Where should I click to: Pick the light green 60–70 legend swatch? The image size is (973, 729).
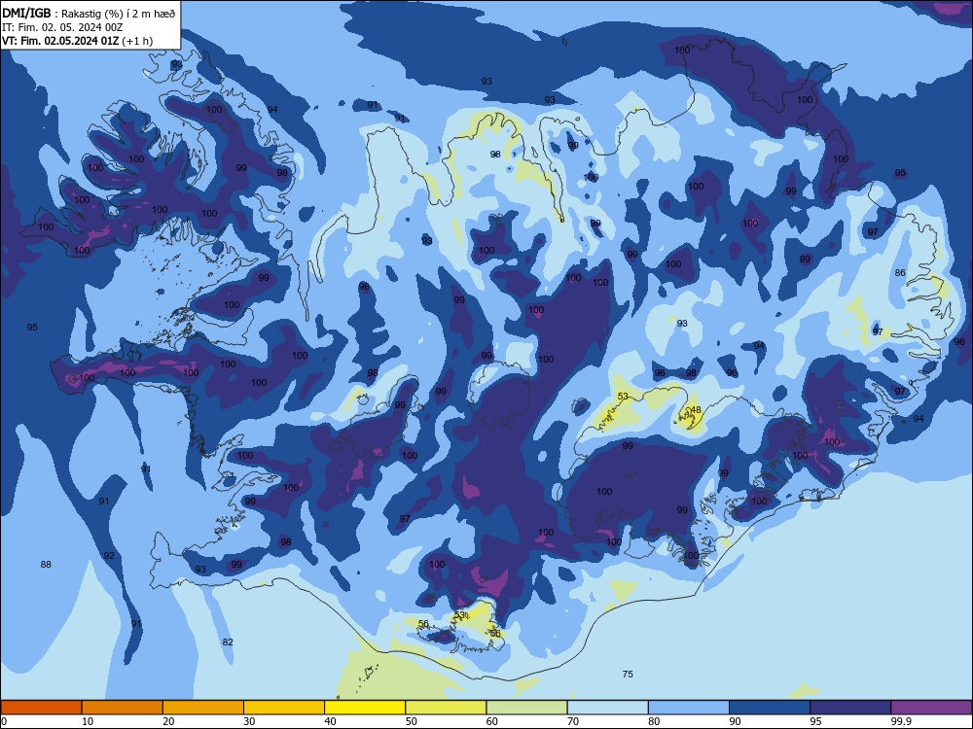tap(526, 708)
